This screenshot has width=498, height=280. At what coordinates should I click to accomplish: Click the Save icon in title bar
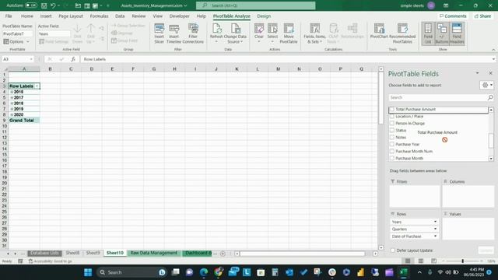44,5
